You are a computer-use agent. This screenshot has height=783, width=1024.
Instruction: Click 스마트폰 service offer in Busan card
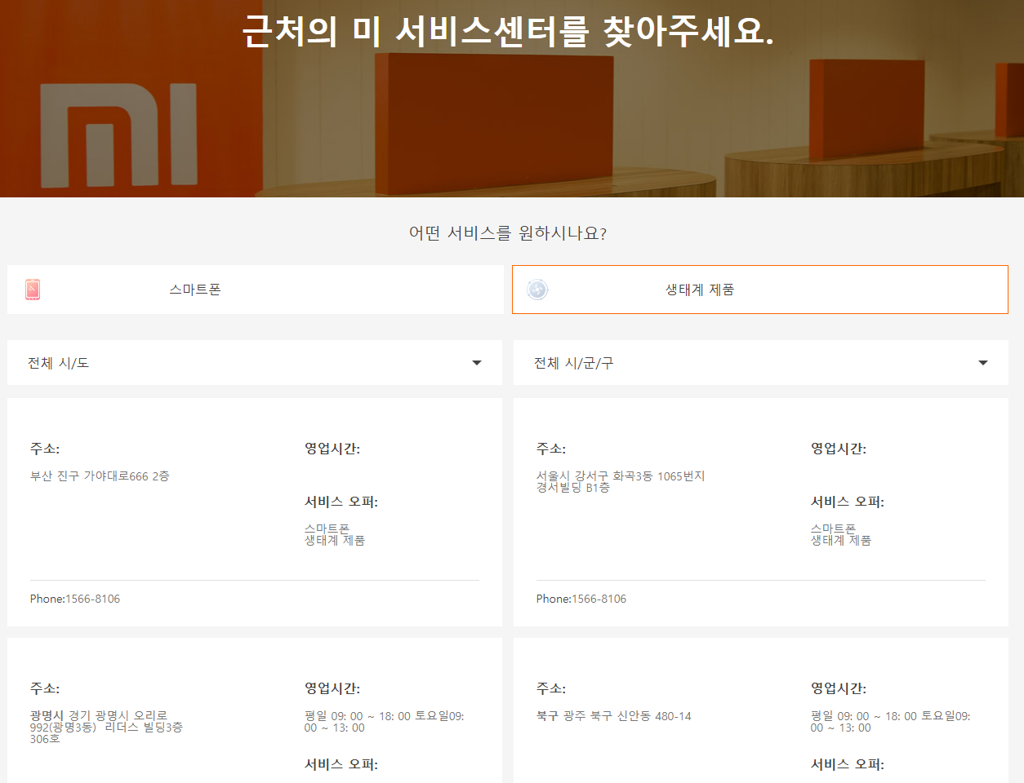coord(327,529)
